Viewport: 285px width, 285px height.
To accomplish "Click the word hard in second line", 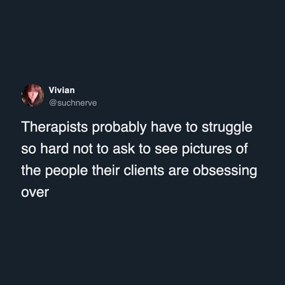I will (x=54, y=149).
